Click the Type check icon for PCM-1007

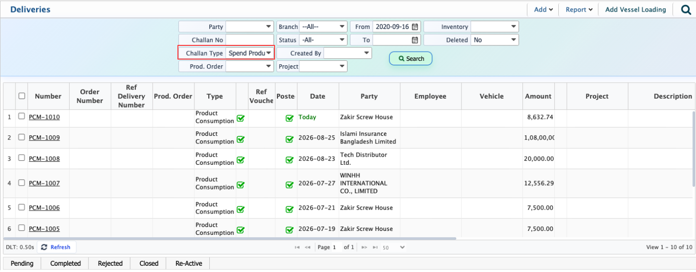tap(240, 185)
